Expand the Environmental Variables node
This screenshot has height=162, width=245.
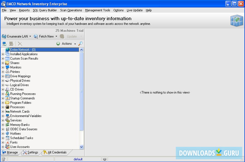(x=3, y=116)
